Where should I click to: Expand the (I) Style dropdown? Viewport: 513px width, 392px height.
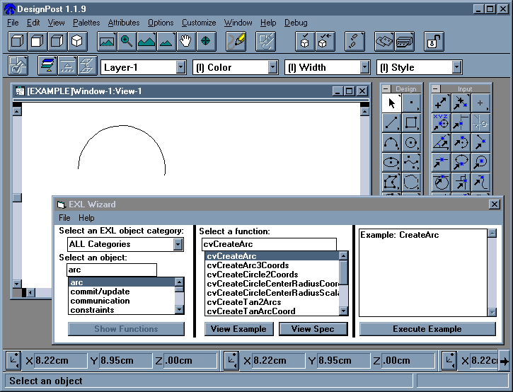[x=456, y=67]
